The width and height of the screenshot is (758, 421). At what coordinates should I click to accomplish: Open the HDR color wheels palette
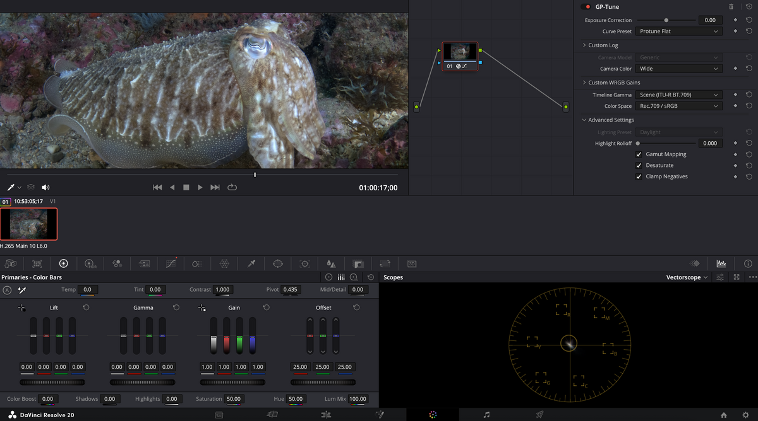90,263
